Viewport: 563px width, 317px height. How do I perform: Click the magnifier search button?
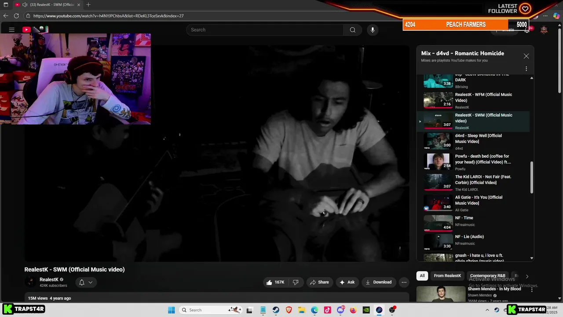pyautogui.click(x=353, y=30)
